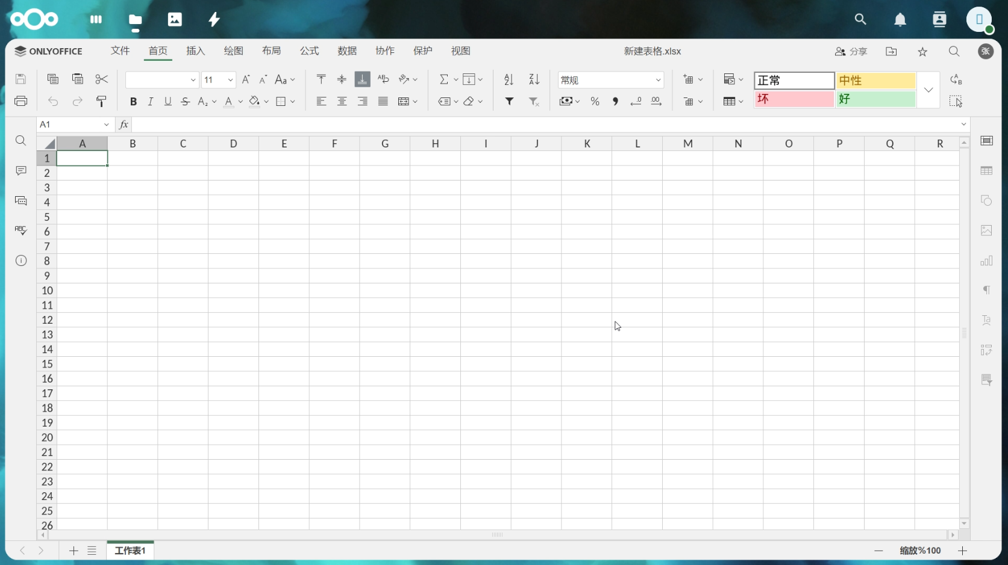Open image settings in right sidebar
This screenshot has height=565, width=1008.
point(986,230)
